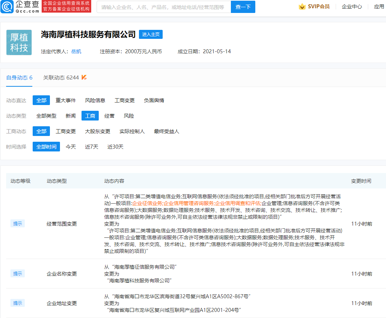386x318 pixels.
Task: Click the Qcc.com logo icon
Action: point(7,7)
